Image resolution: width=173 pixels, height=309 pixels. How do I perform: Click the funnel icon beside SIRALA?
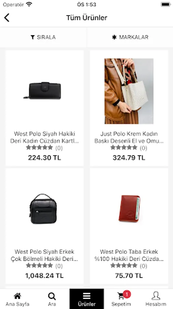pyautogui.click(x=33, y=37)
